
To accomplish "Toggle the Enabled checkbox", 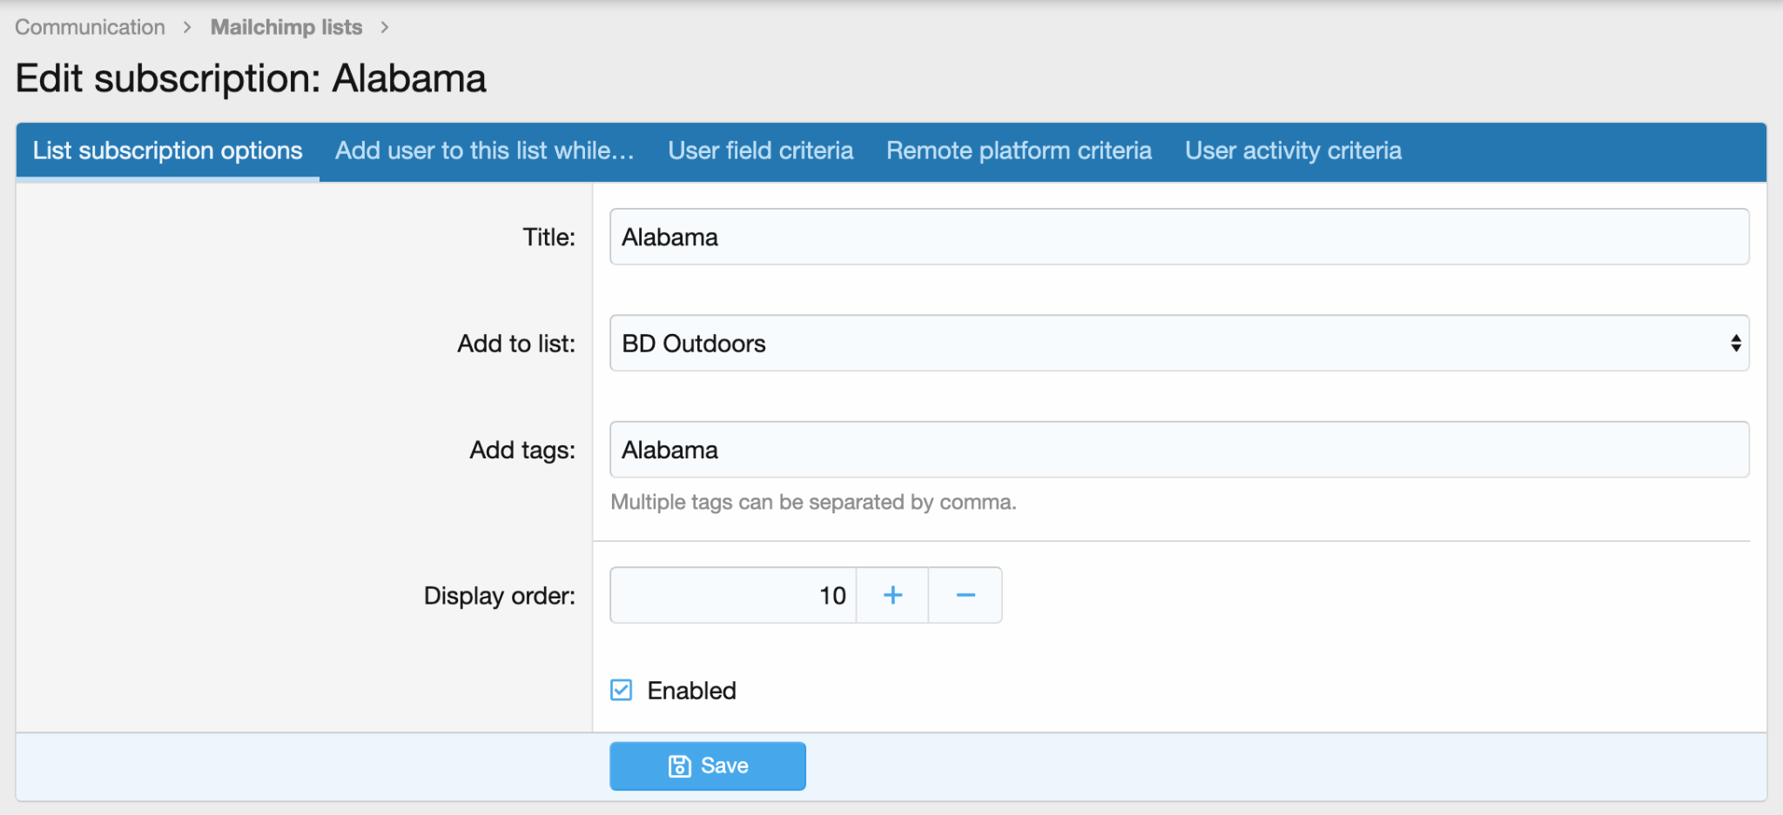I will coord(622,691).
